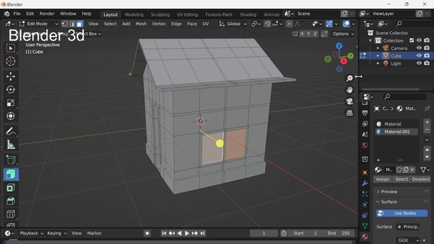Expand the Preview panel
434x244 pixels.
point(389,191)
